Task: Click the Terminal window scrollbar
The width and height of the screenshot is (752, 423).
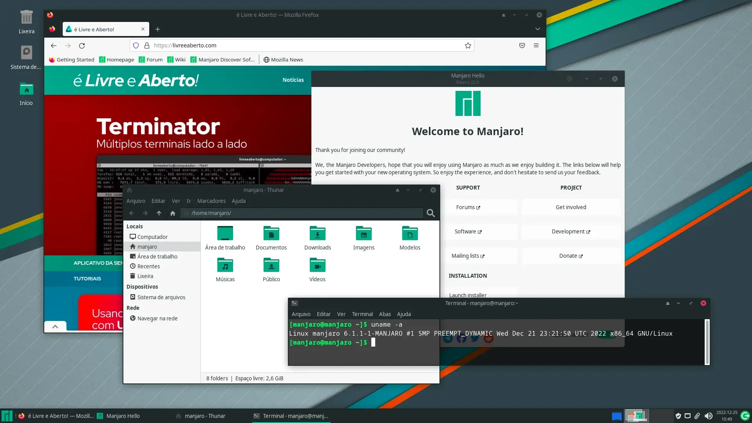Action: [707, 342]
